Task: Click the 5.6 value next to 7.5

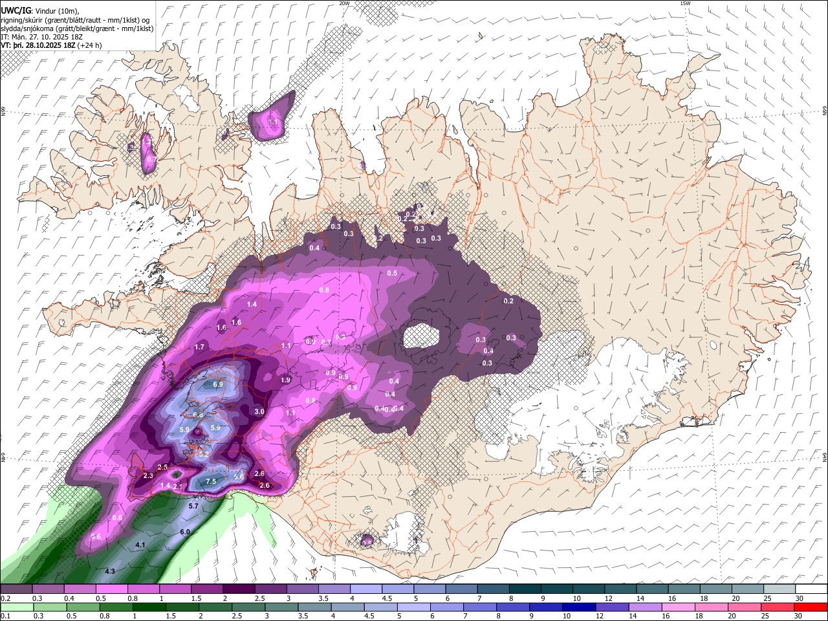Action: (238, 477)
